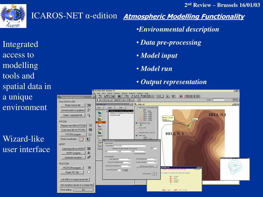Click the Scale input field in ArcView
The image size is (263, 197).
218,100
